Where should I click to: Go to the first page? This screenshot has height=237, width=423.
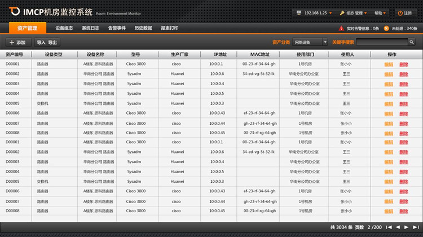390,227
